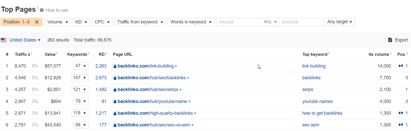
Task: Click the info icon next to Top Pages title
Action: coord(37,7)
